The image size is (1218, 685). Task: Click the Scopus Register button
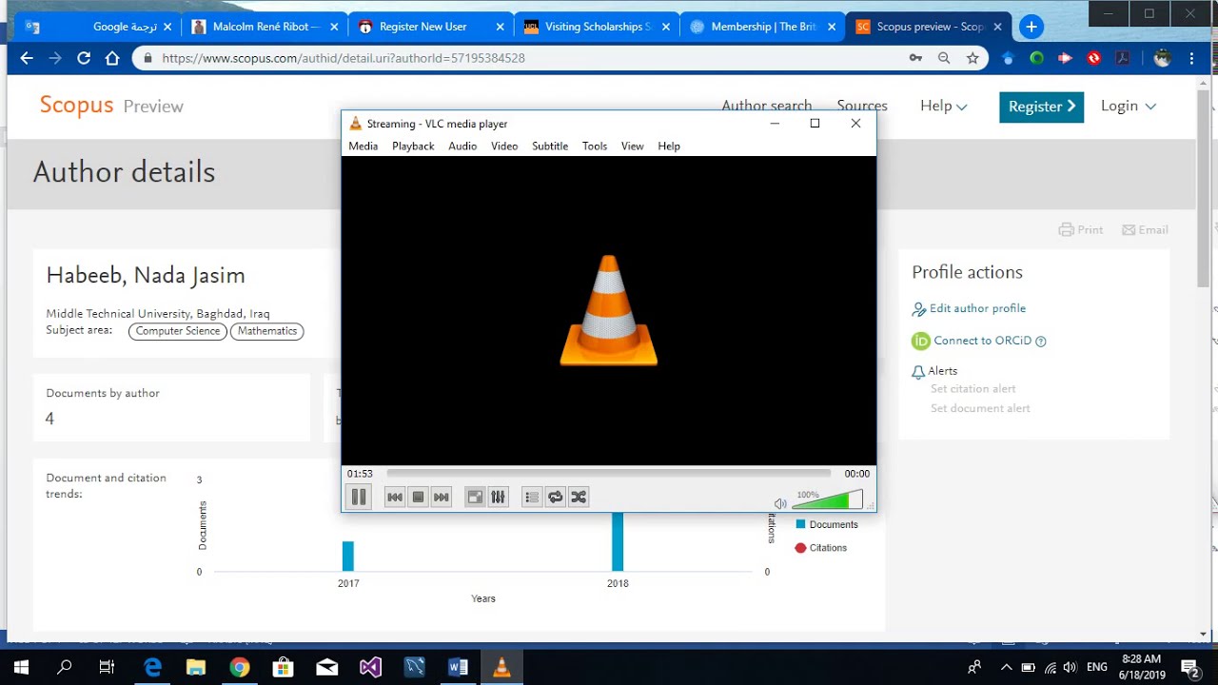1041,107
